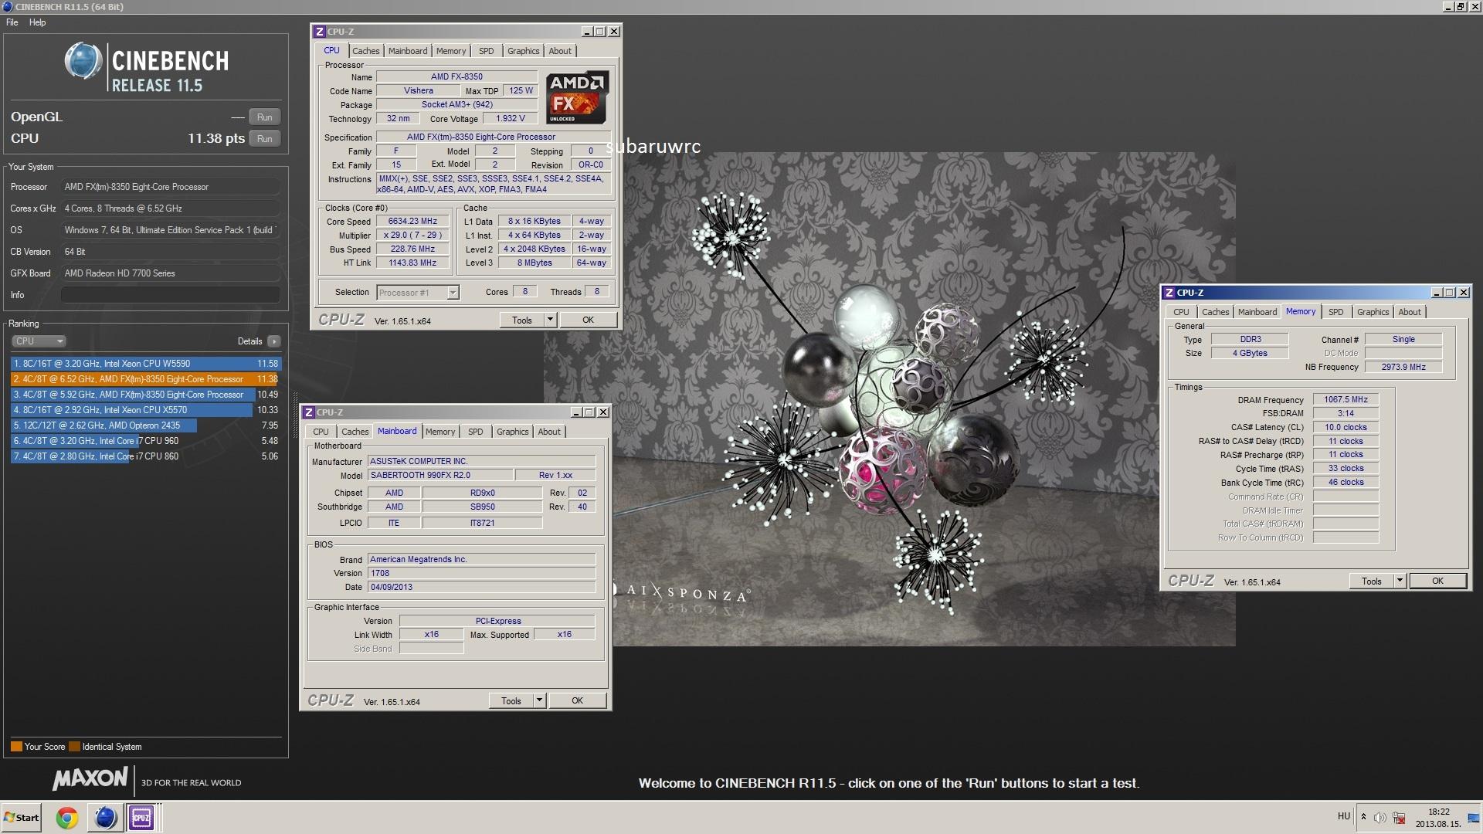Viewport: 1483px width, 834px height.
Task: Open Memory tab in CPU window
Action: coord(451,51)
